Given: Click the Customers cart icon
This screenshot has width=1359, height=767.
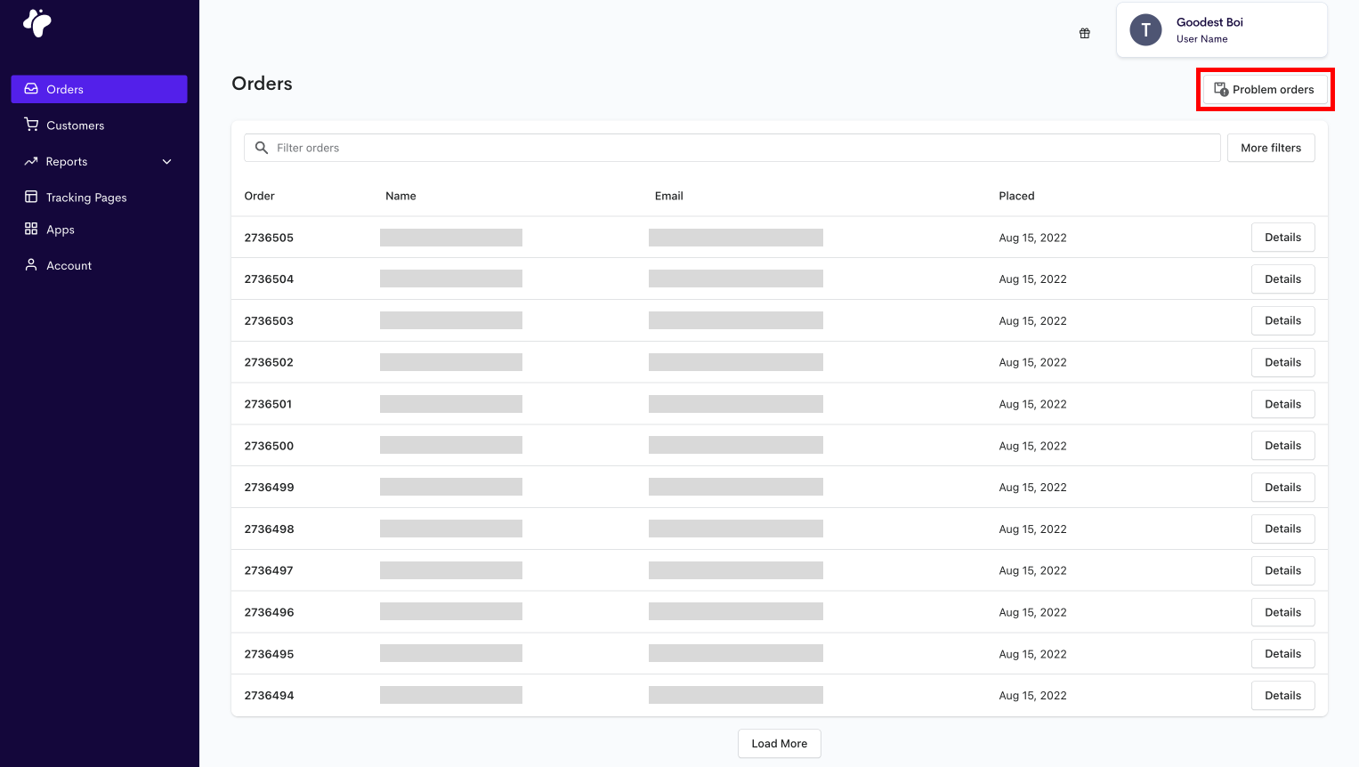Looking at the screenshot, I should point(31,125).
